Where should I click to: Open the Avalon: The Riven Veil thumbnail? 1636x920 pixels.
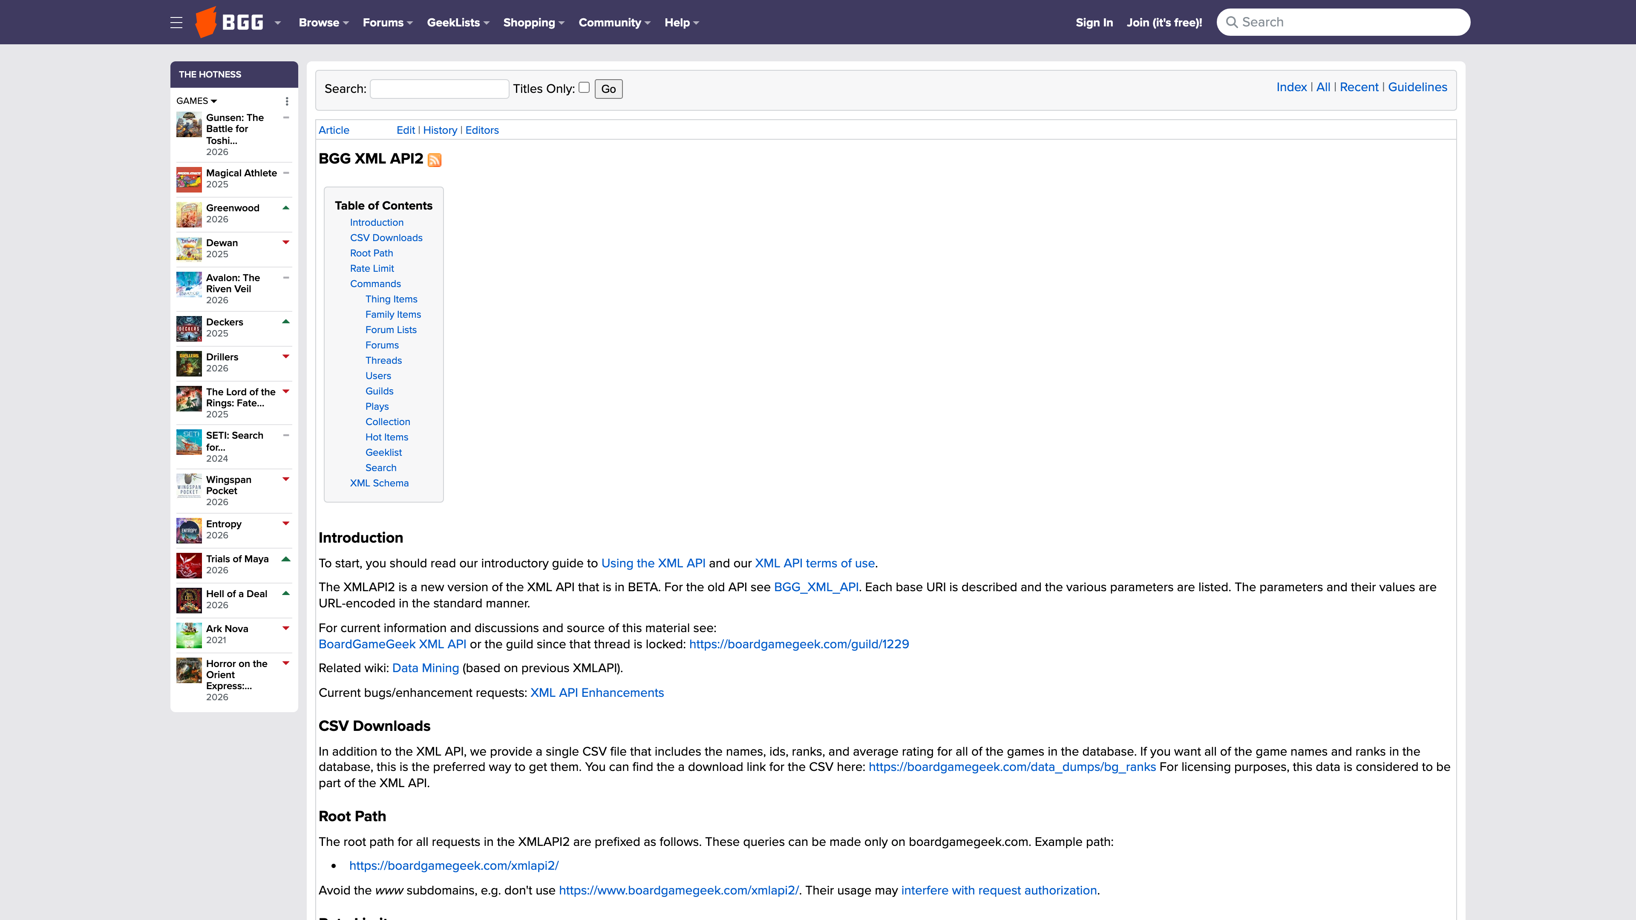(x=189, y=285)
